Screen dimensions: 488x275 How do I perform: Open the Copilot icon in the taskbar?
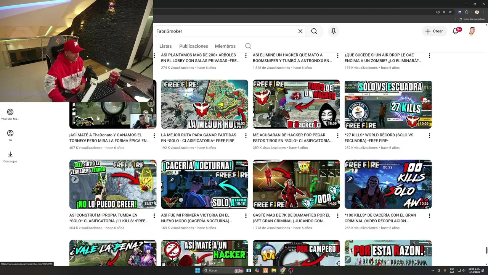(x=257, y=270)
